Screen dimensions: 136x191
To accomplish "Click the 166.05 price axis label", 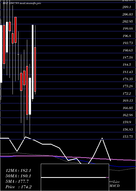I will coord(128,108).
